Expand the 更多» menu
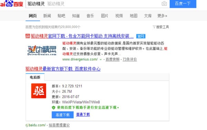Image resolution: width=207 pixels, height=130 pixels. click(x=162, y=16)
